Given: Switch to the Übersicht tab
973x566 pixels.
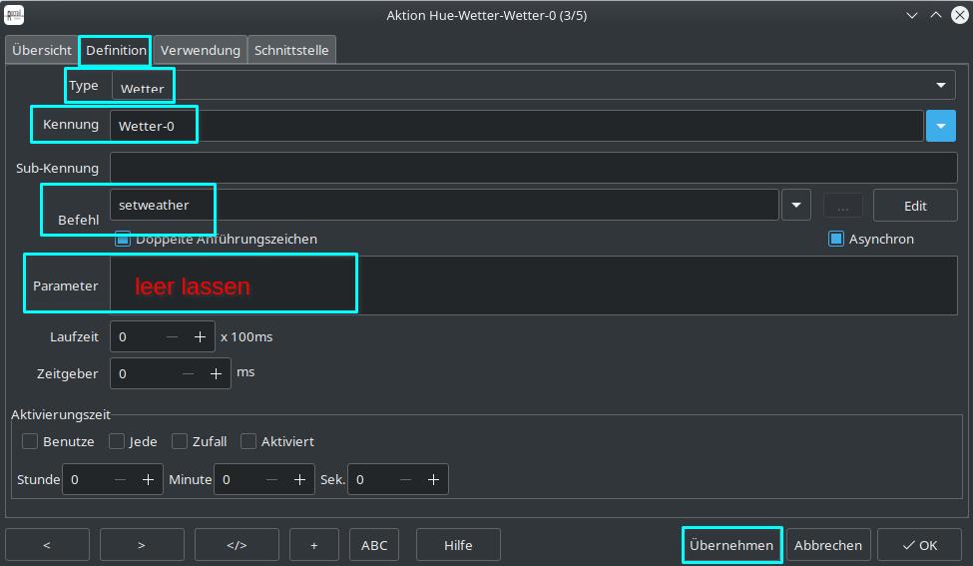Looking at the screenshot, I should click(x=42, y=50).
